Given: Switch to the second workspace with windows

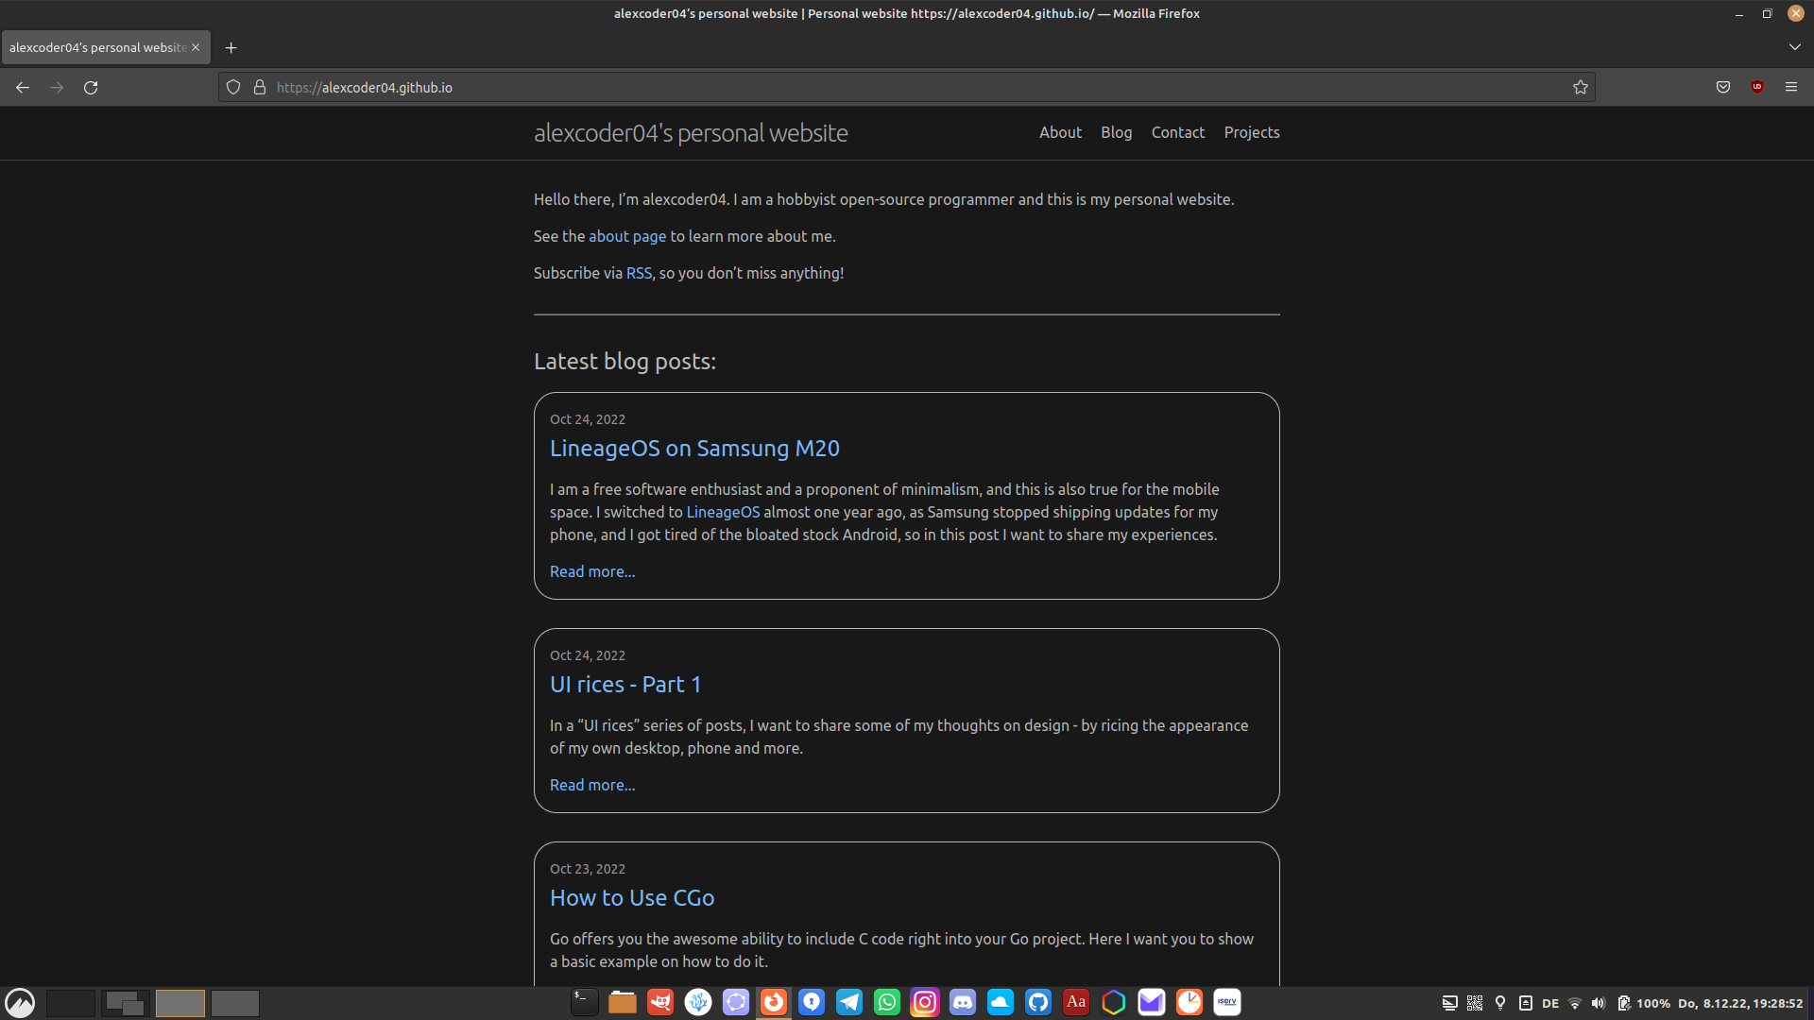Looking at the screenshot, I should (126, 1003).
